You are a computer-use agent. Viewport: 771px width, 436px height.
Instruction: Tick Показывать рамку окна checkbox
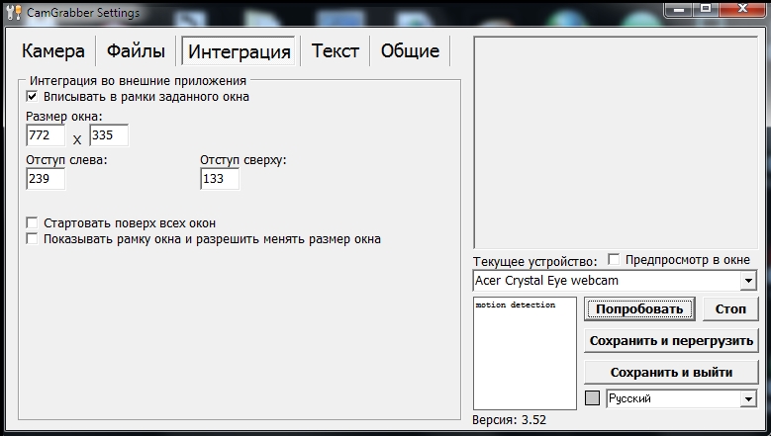[32, 239]
